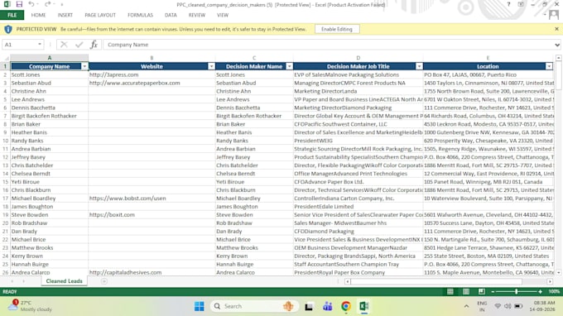The width and height of the screenshot is (563, 316).
Task: Select column D header
Action: pyautogui.click(x=358, y=58)
